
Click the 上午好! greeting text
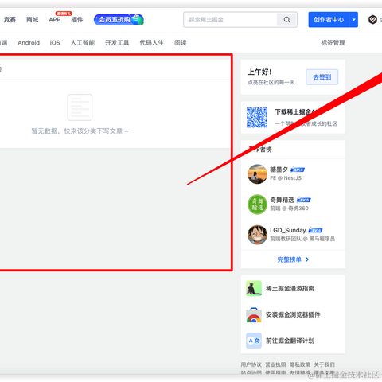pos(259,72)
